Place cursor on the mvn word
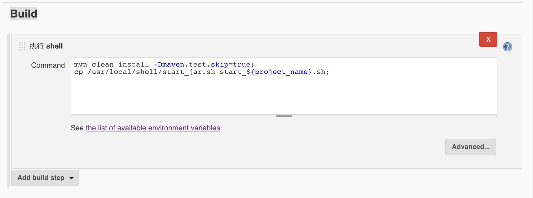 pos(81,65)
